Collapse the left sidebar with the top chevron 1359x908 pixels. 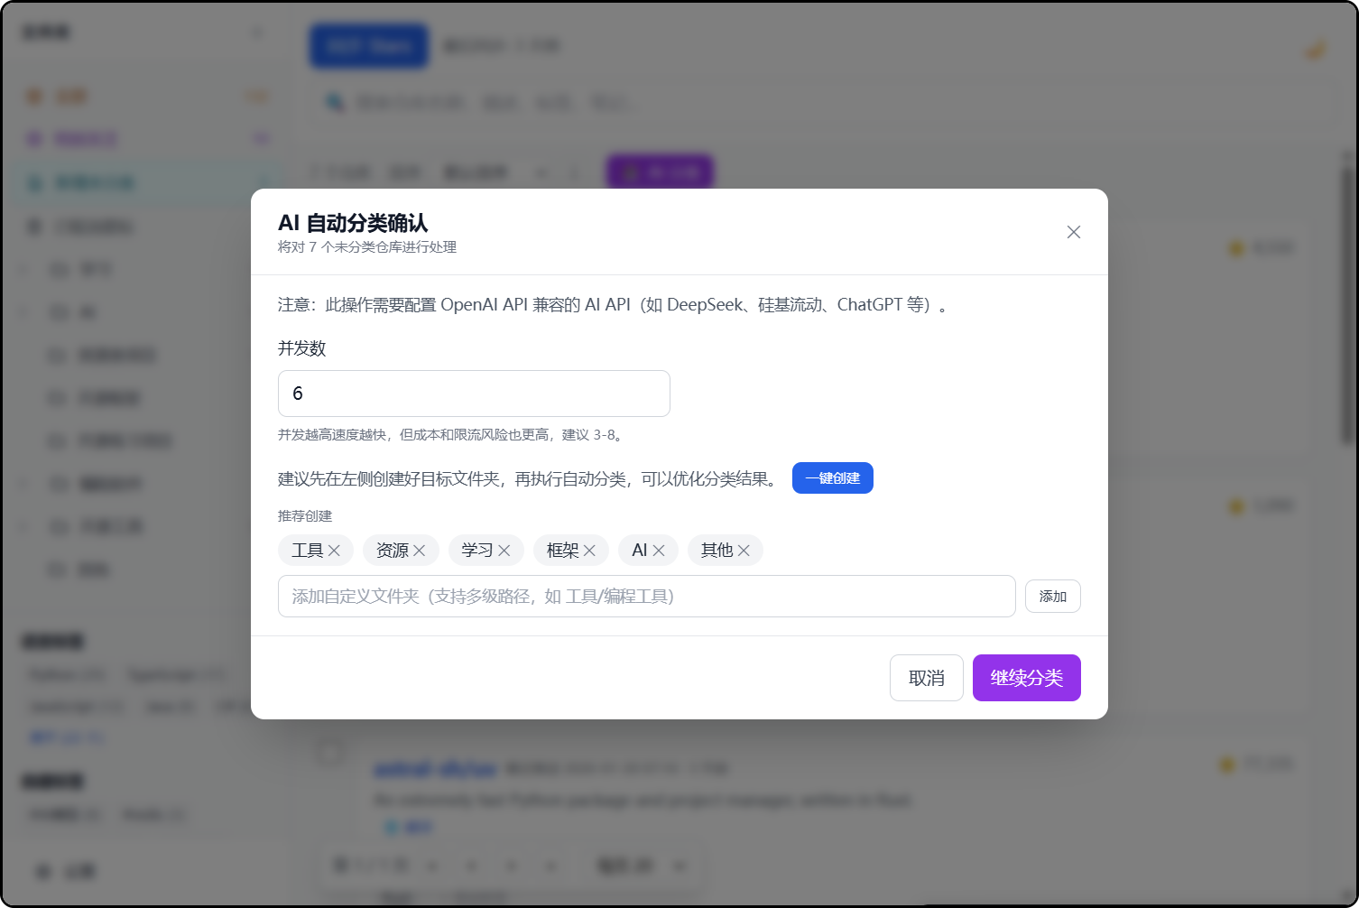(x=257, y=32)
